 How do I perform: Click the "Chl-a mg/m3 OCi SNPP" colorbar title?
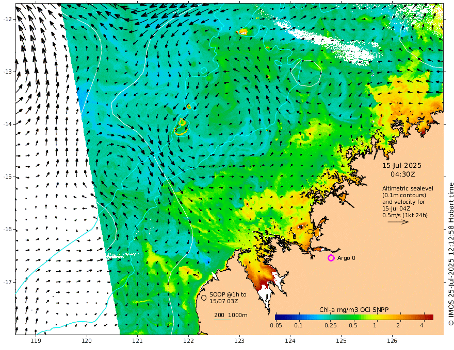354,310
